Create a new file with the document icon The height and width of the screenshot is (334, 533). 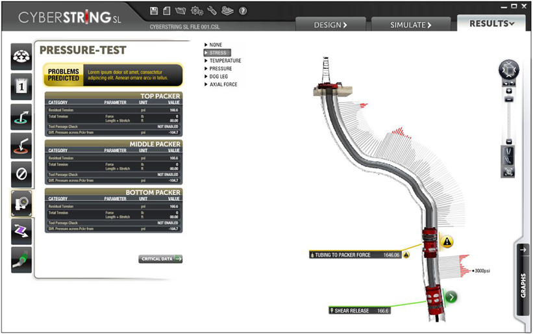point(167,10)
